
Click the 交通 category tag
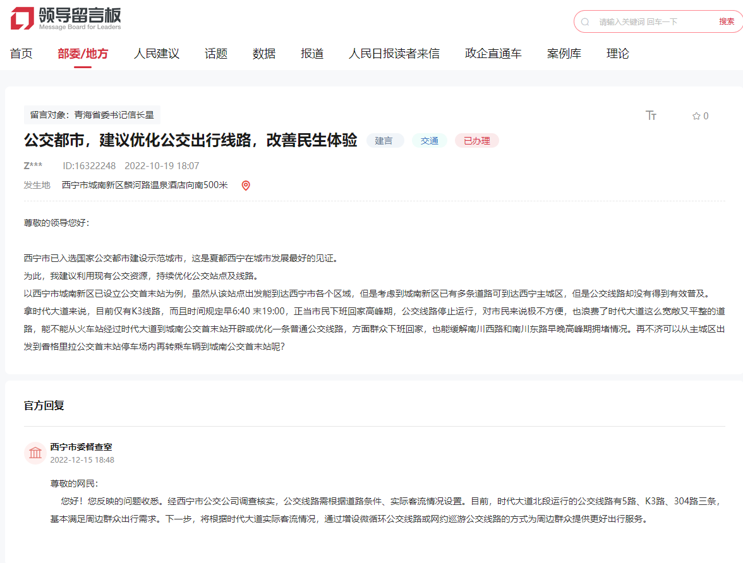(x=430, y=141)
